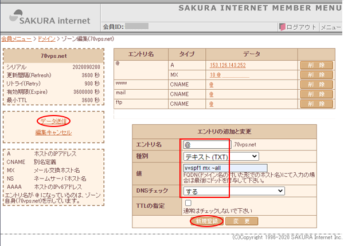Click the タイプ column header
Image resolution: width=344 pixels, height=246 pixels.
(x=187, y=54)
